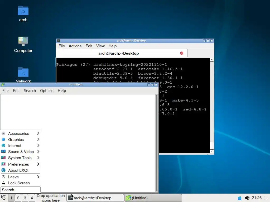Select the Graphics category icon

3,139
